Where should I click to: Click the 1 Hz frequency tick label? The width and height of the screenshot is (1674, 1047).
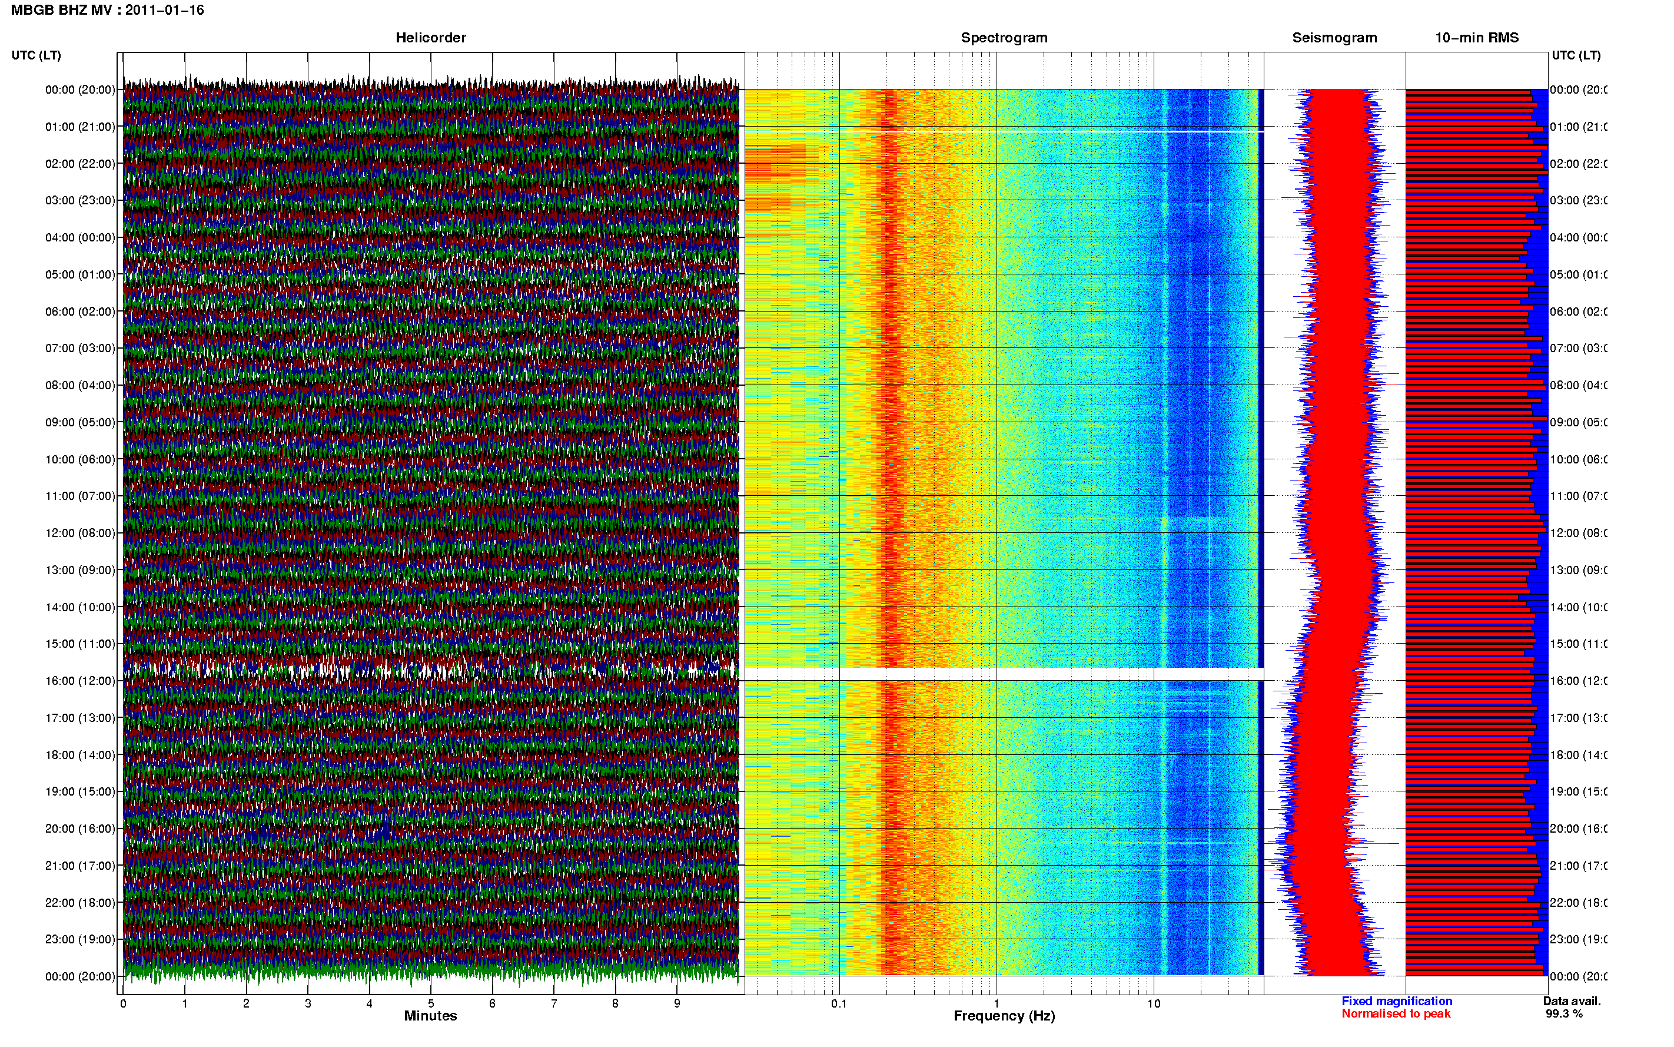coord(997,1003)
